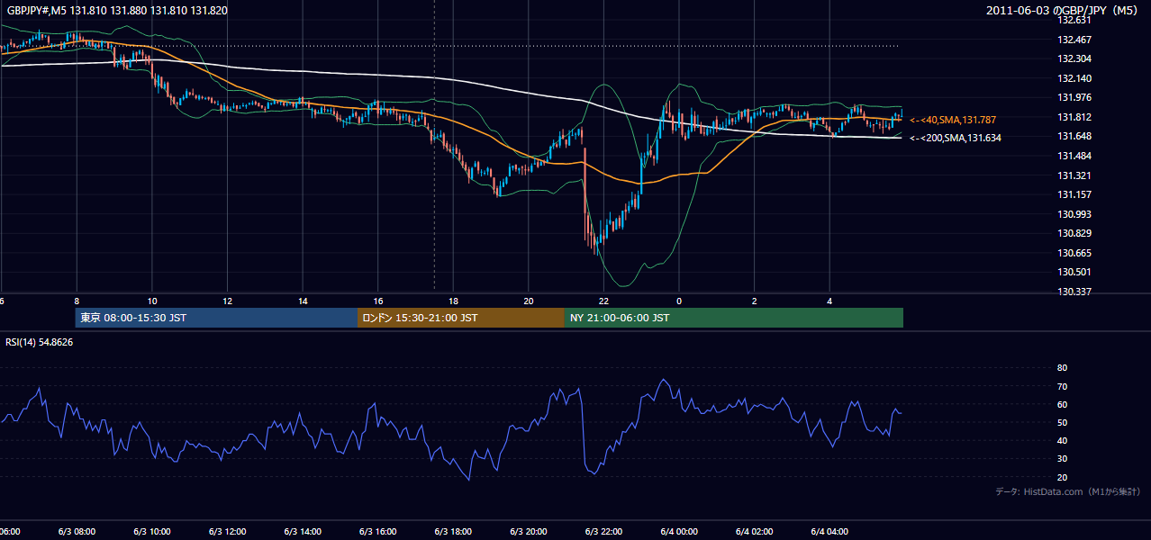Click the 130.829 price axis label
Image resolution: width=1151 pixels, height=540 pixels.
pos(1074,234)
